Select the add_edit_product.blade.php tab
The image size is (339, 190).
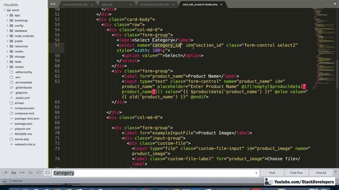click(200, 5)
